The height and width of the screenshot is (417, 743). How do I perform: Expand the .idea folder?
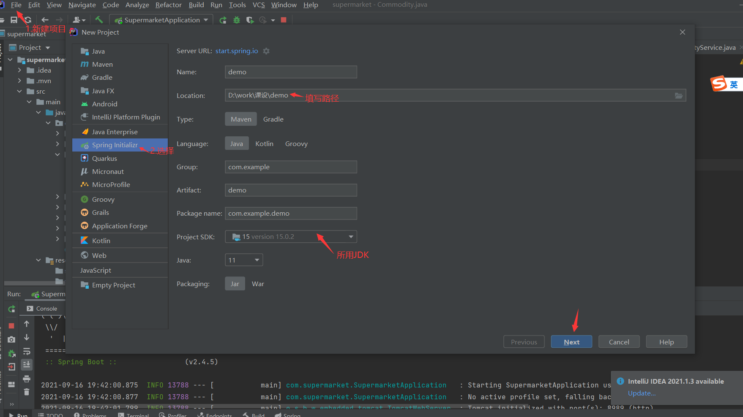click(x=19, y=70)
